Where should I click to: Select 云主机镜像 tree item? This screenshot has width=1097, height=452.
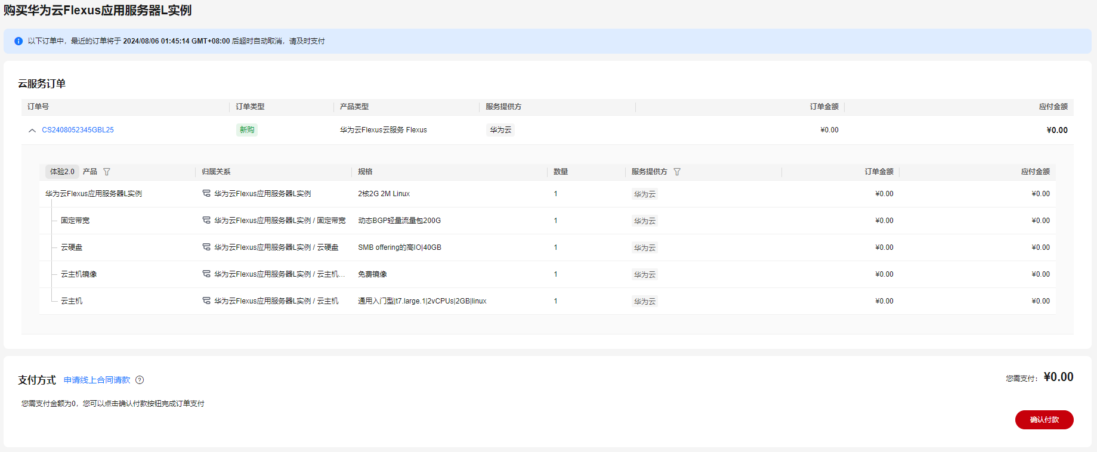point(79,274)
